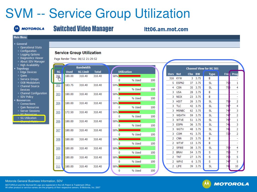Viewport: 257px width, 192px height.
Task: Open service group 308 link
Action: pos(58,139)
